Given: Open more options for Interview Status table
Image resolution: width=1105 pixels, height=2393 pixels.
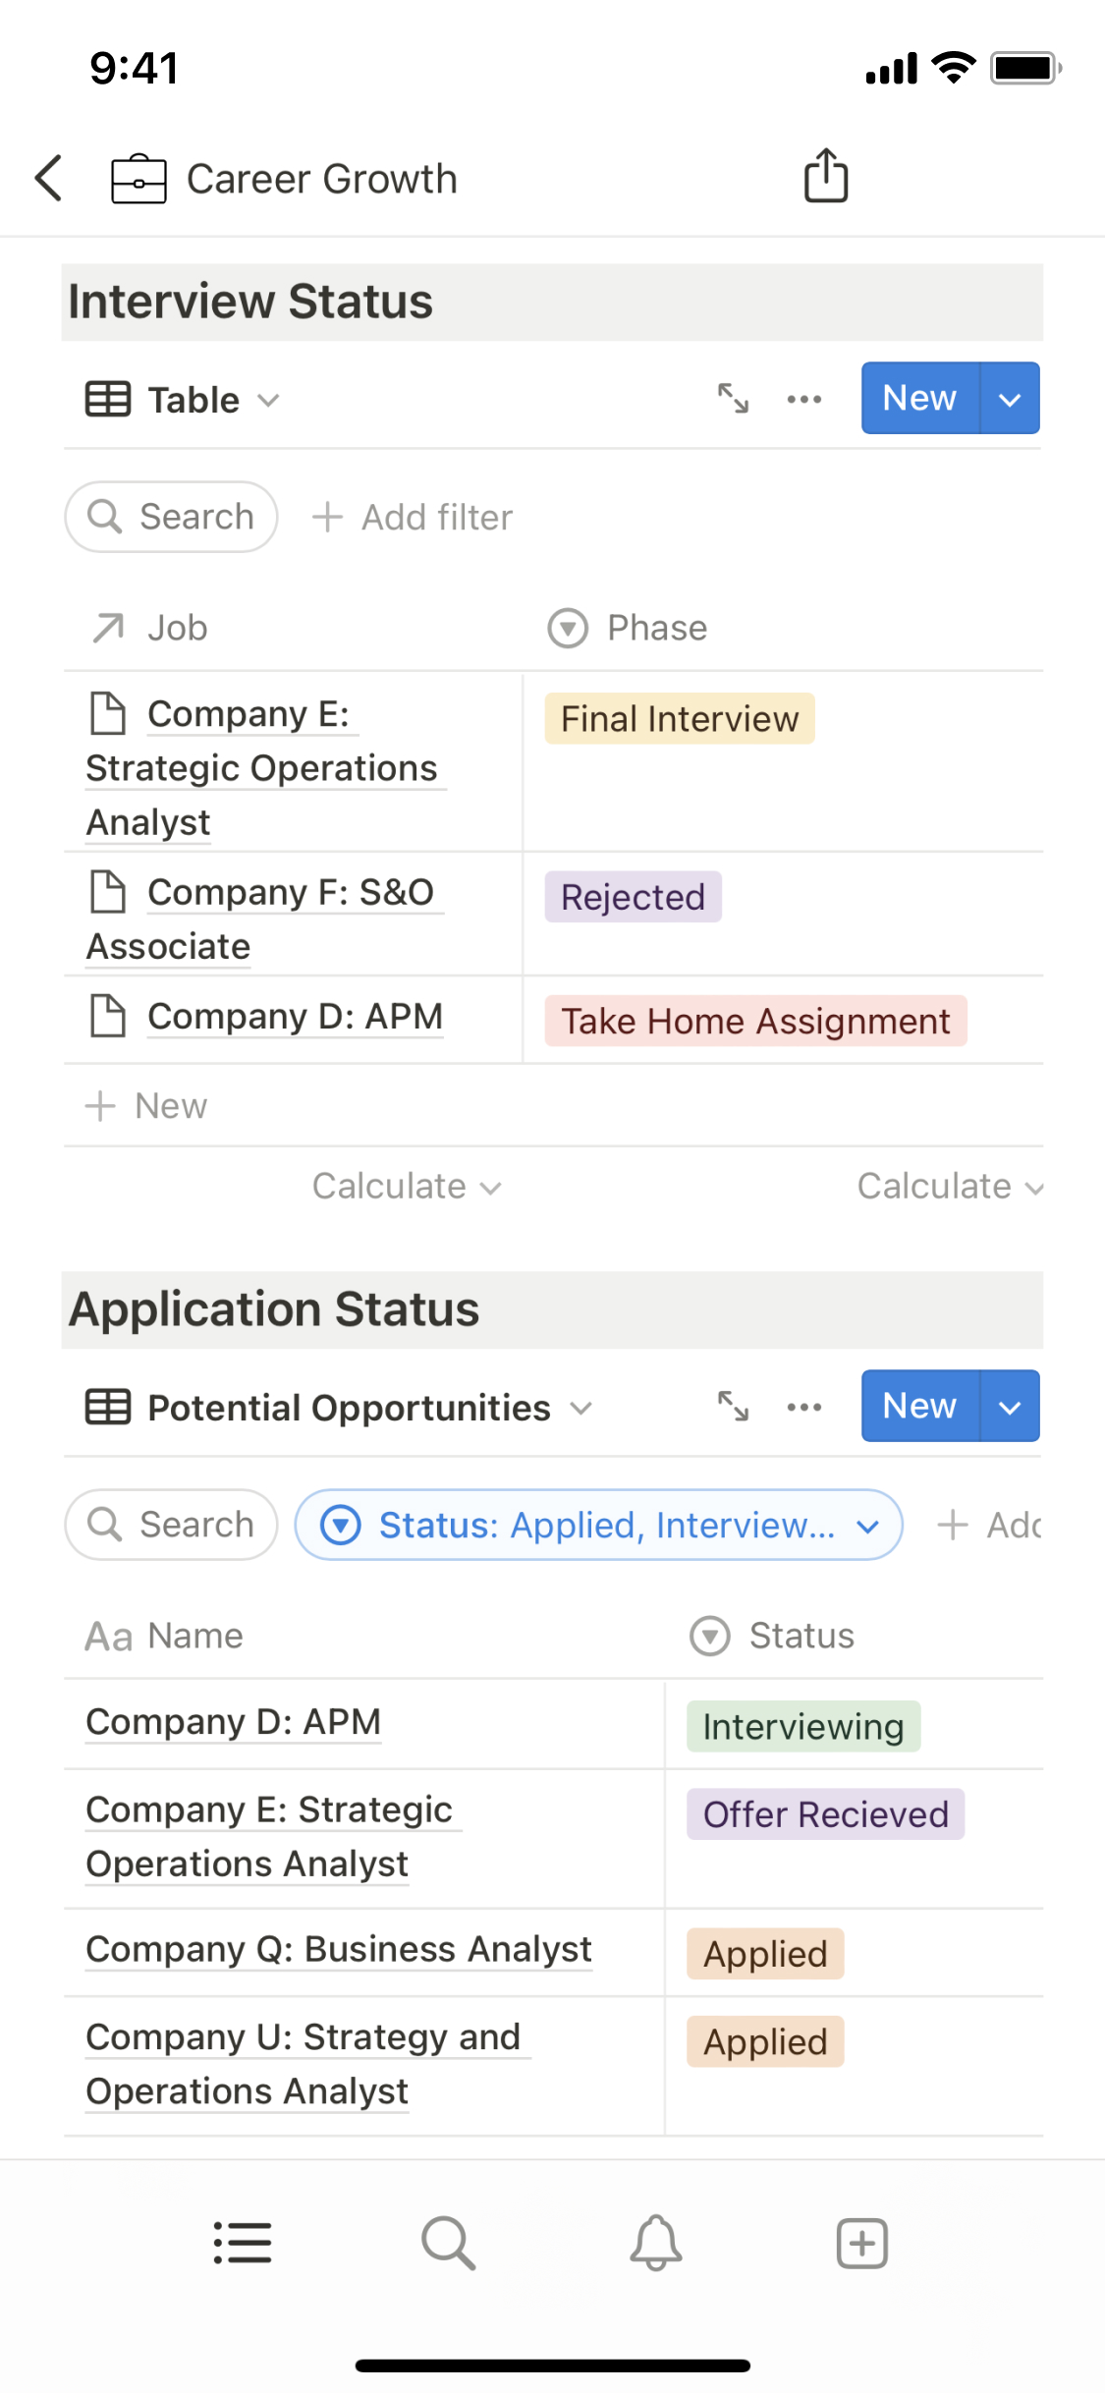Looking at the screenshot, I should tap(803, 399).
